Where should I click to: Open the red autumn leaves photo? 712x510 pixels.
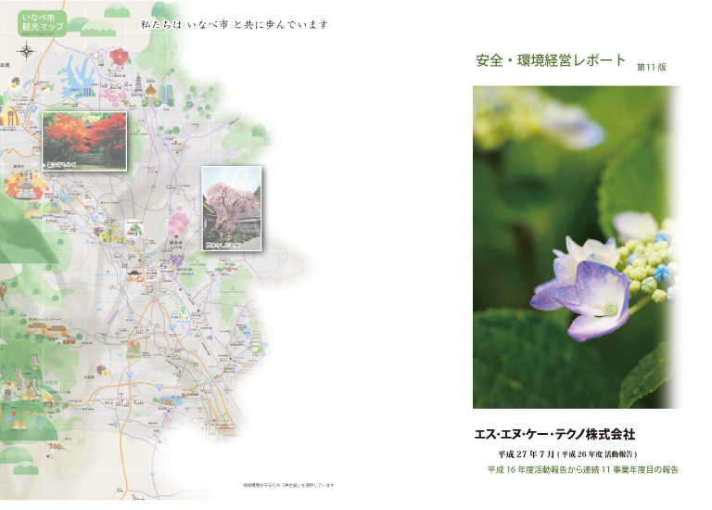click(x=84, y=141)
